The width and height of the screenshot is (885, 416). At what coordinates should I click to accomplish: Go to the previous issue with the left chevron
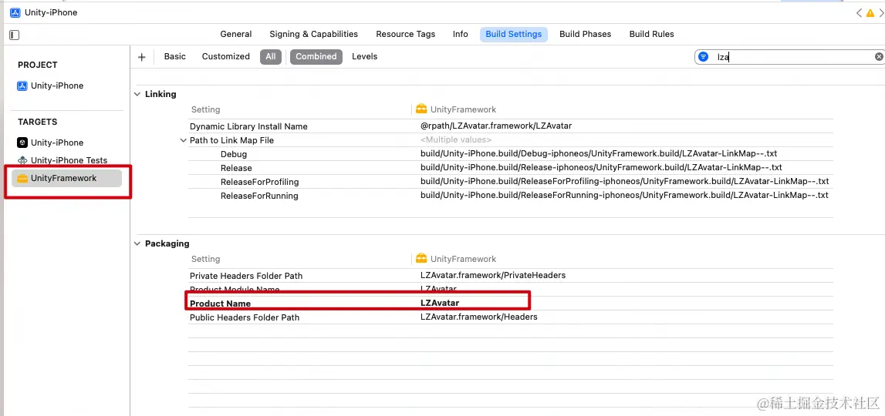pyautogui.click(x=859, y=12)
